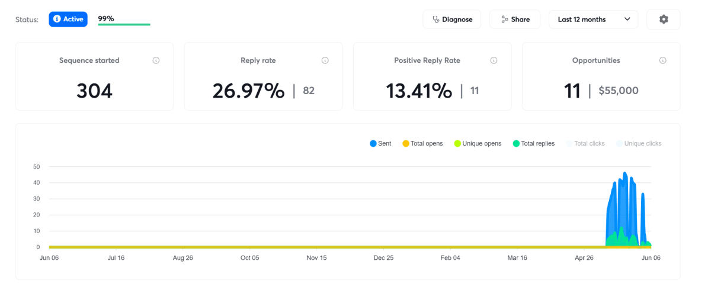711x287 pixels.
Task: Click the Status: label
Action: pos(27,20)
